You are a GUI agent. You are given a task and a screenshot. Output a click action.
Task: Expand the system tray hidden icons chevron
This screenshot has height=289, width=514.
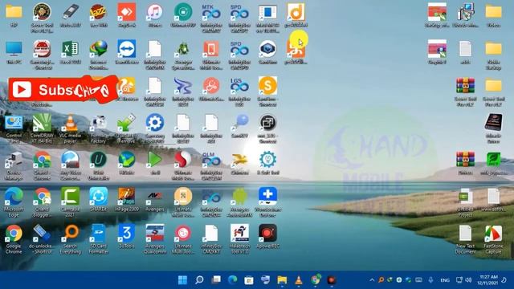coord(372,280)
